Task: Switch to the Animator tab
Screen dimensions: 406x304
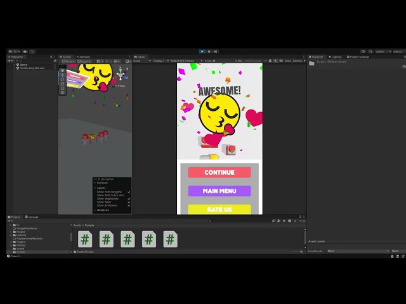Action: (83, 56)
